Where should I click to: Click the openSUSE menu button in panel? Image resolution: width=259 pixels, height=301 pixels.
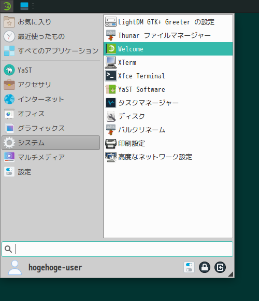click(x=7, y=6)
